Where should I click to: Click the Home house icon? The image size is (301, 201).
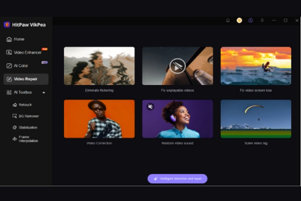point(9,39)
